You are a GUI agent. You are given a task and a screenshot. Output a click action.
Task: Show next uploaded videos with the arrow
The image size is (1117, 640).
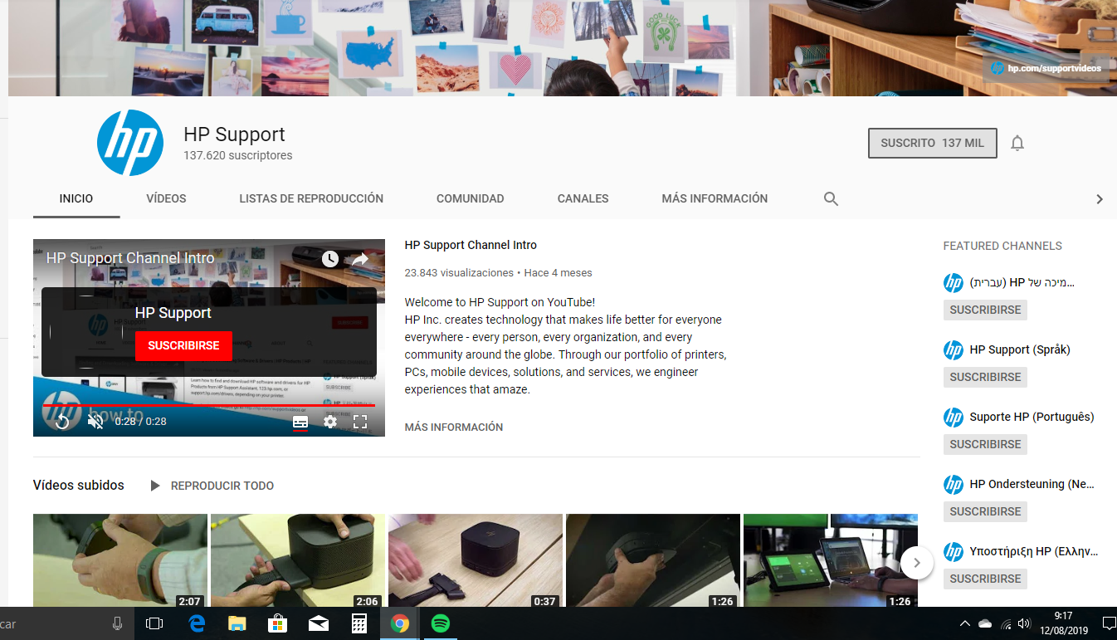click(916, 562)
